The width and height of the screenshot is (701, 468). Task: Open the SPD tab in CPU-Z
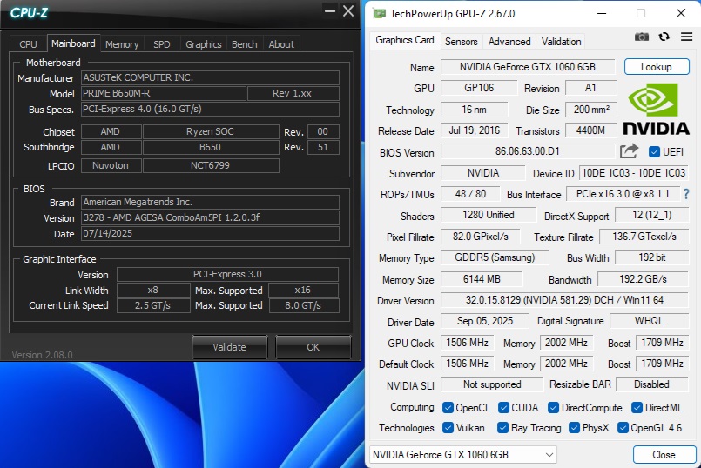(x=161, y=44)
